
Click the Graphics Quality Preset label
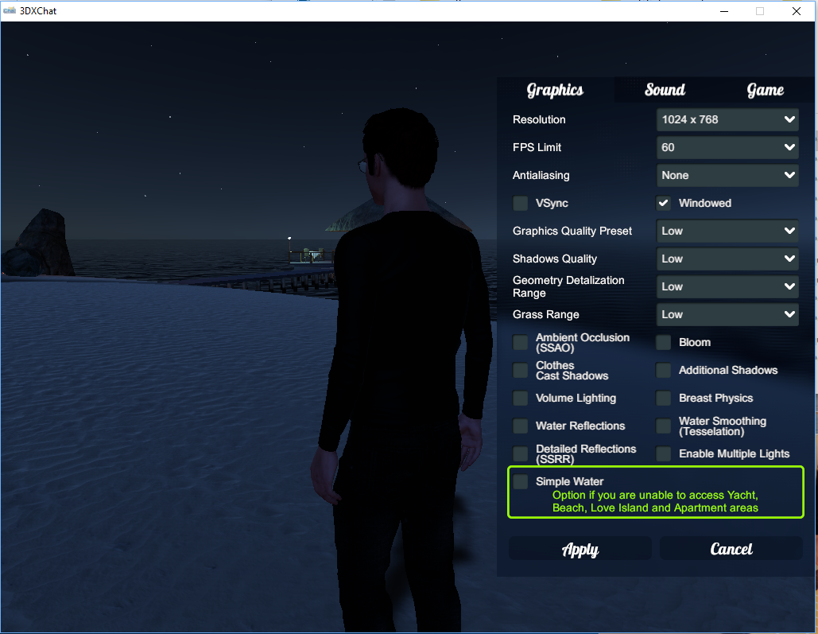click(x=572, y=231)
